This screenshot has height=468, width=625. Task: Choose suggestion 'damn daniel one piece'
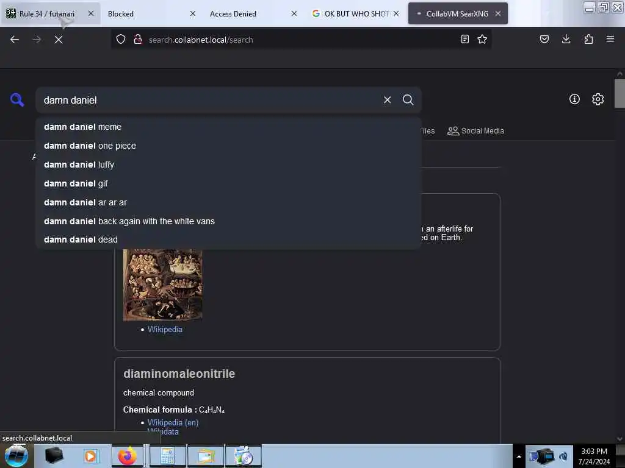228,146
